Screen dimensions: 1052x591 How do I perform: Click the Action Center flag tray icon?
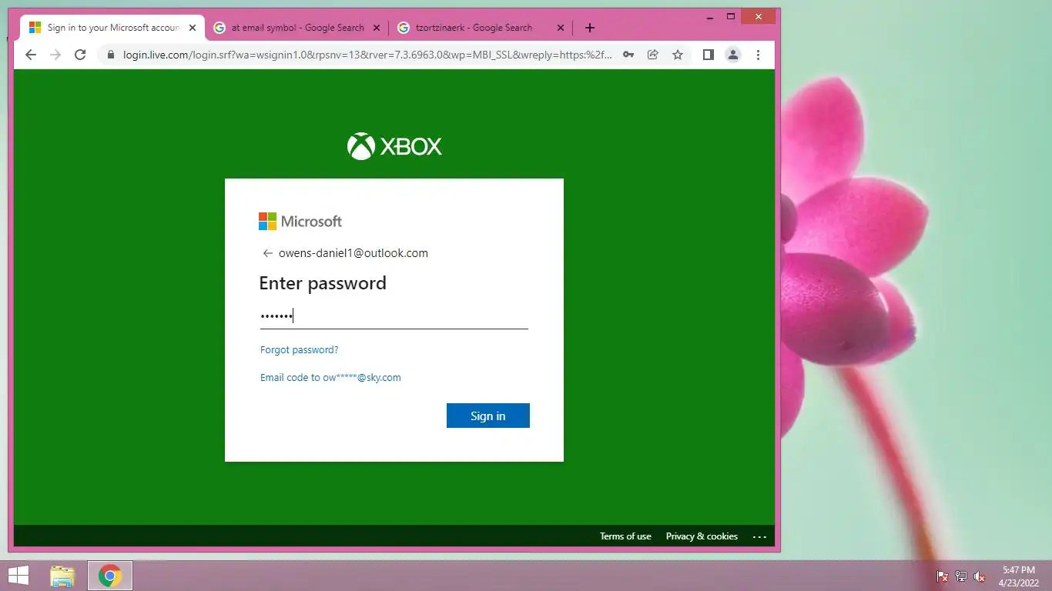click(942, 576)
